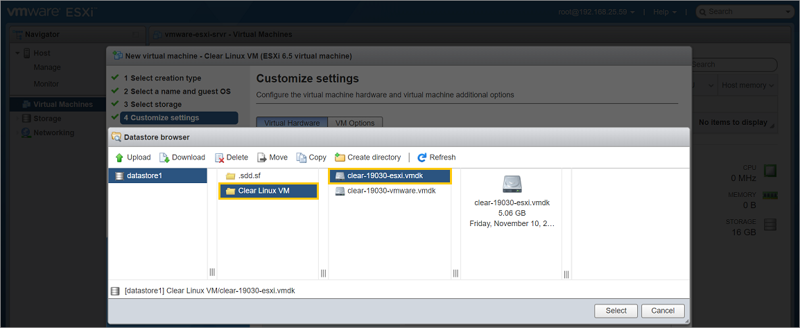Delete the selected file via Delete icon
Viewport: 800px width, 328px height.
(x=219, y=157)
